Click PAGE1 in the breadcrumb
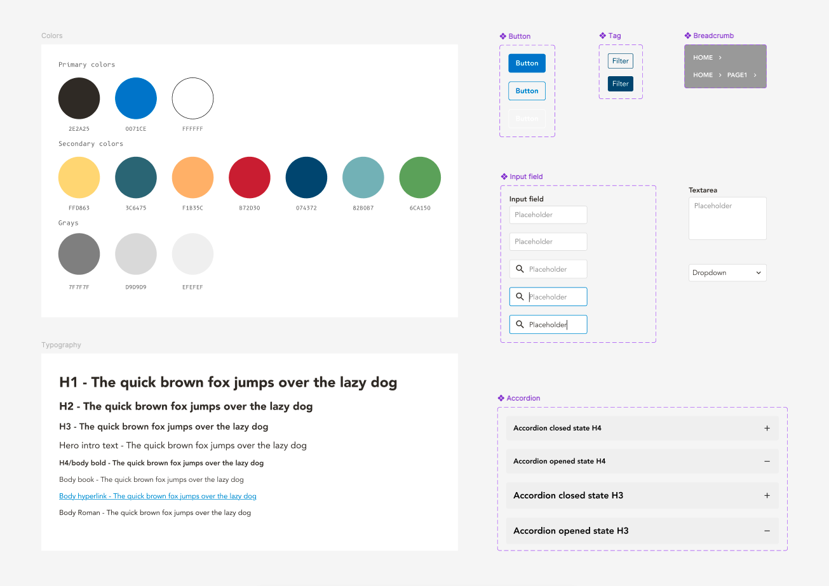 click(737, 75)
